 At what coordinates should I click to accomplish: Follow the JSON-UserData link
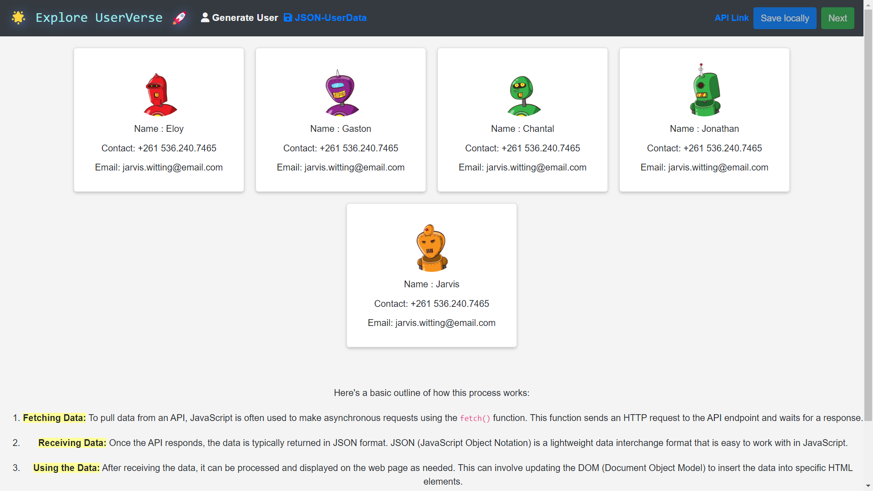(331, 18)
